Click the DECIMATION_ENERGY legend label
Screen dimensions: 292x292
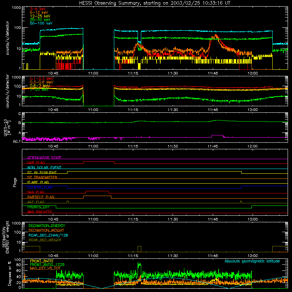(x=47, y=226)
